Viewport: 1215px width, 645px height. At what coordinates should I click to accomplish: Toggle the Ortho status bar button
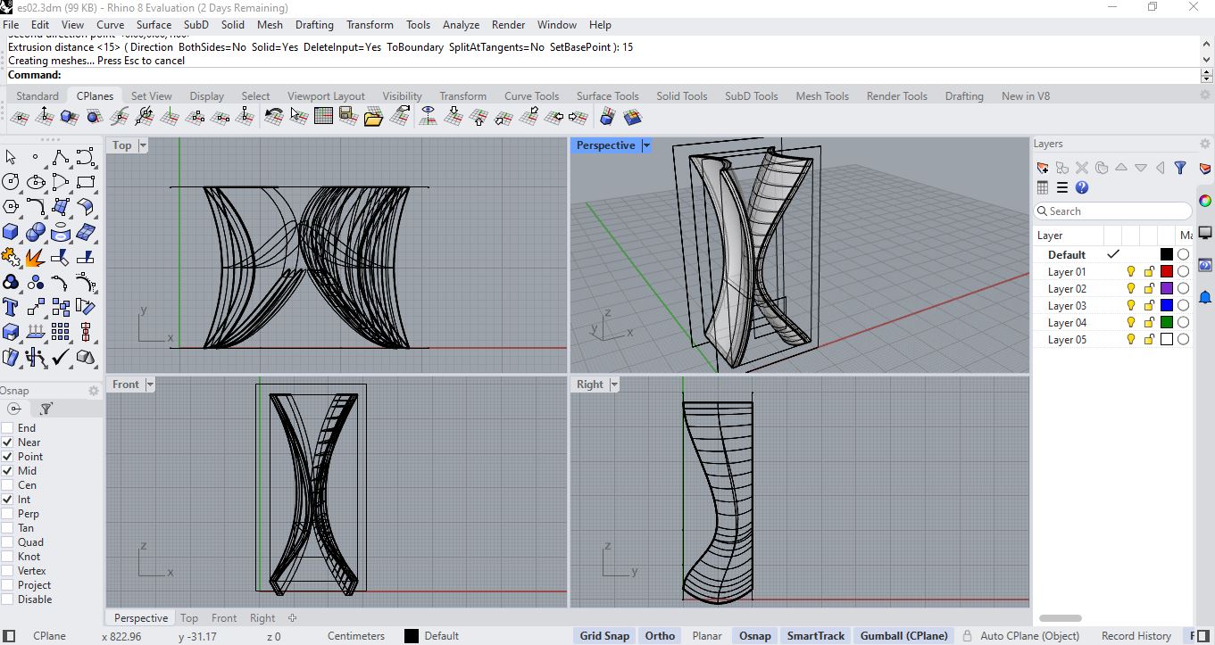pos(660,636)
